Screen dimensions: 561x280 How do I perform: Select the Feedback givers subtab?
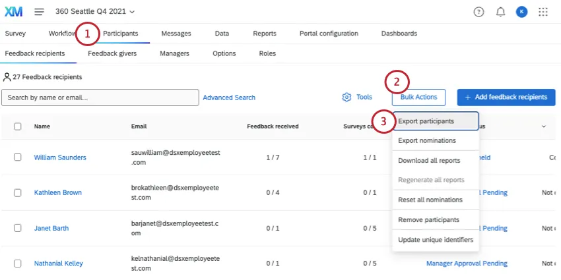112,53
